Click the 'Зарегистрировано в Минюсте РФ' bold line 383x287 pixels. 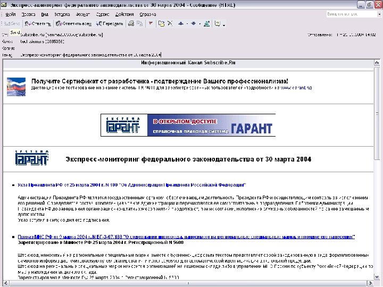[101, 242]
